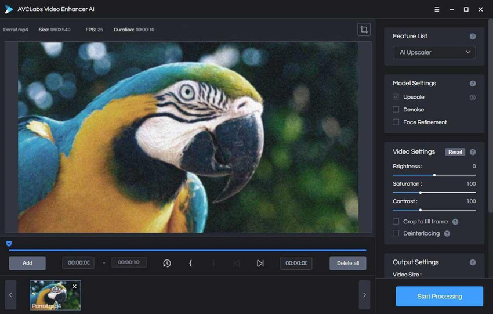Click Deinterlacing help question mark
This screenshot has width=493, height=314.
pos(447,233)
